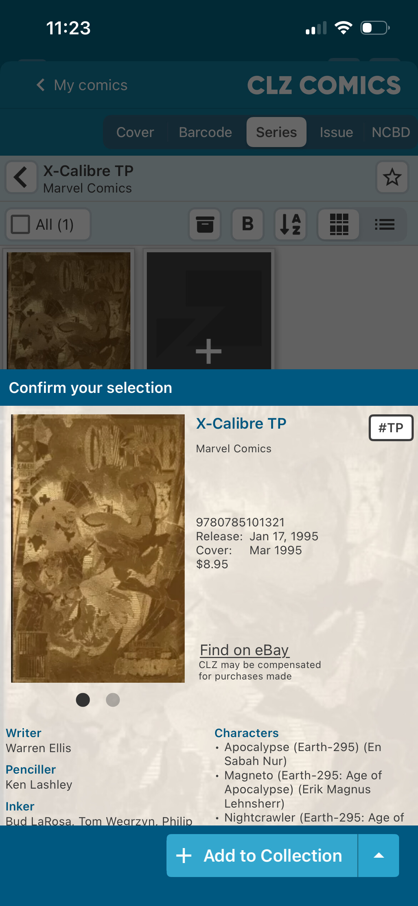Image resolution: width=418 pixels, height=906 pixels.
Task: Select the Barcode tab
Action: pyautogui.click(x=205, y=132)
